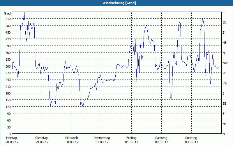Click the S compass label at 180 level
The image size is (233, 145).
click(223, 93)
